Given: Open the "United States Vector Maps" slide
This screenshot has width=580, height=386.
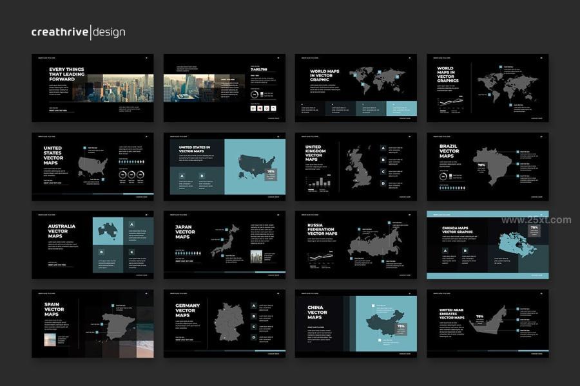Looking at the screenshot, I should (92, 167).
